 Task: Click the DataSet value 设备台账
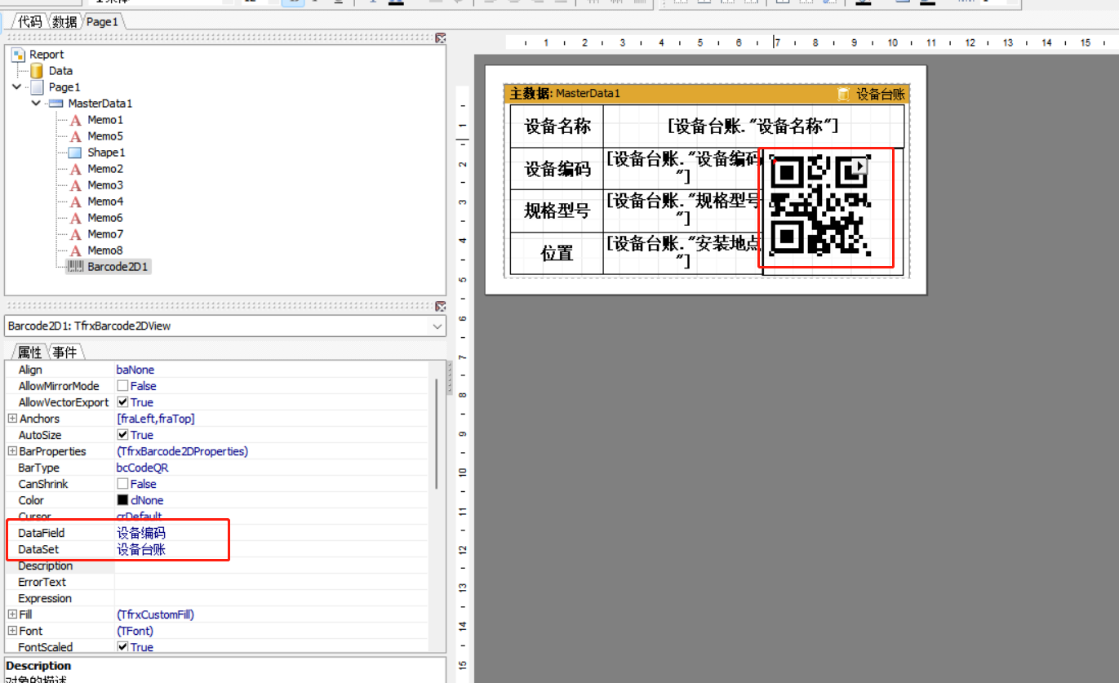pyautogui.click(x=141, y=549)
